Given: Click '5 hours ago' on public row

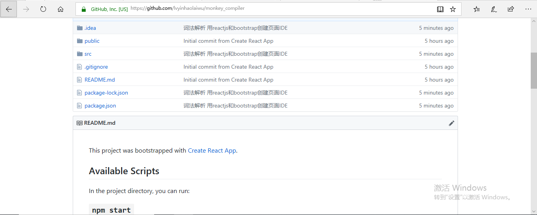Looking at the screenshot, I should 439,41.
